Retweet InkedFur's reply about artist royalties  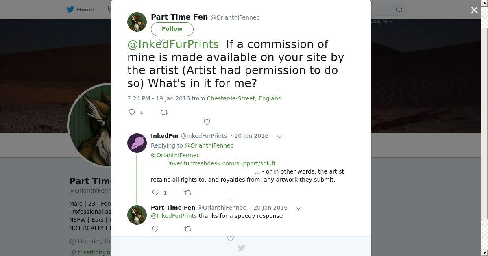tap(188, 193)
